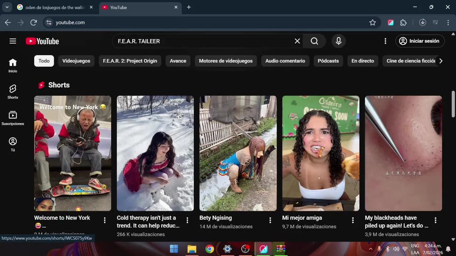The width and height of the screenshot is (456, 256).
Task: Close the YouTube browser tab
Action: click(x=176, y=7)
